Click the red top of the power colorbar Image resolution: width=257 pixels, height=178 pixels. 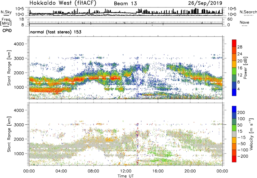234,43
